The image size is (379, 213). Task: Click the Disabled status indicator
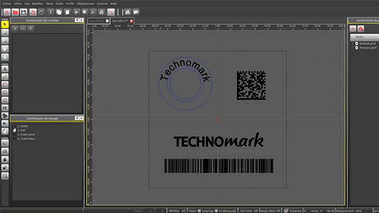click(x=292, y=211)
